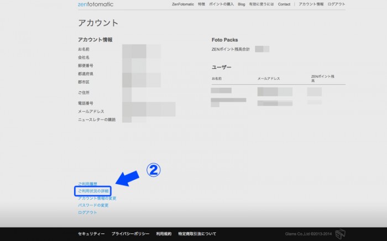Click the Glams logo icon in footer
The width and height of the screenshot is (387, 241).
click(x=340, y=234)
